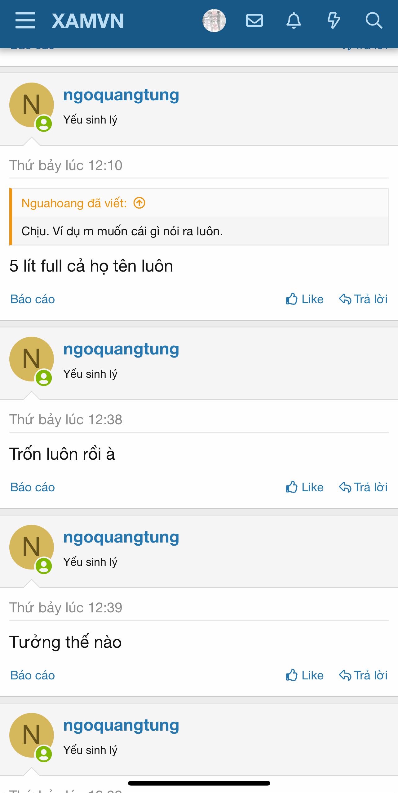Like the "Trốn luôn rồi à" post

click(305, 487)
